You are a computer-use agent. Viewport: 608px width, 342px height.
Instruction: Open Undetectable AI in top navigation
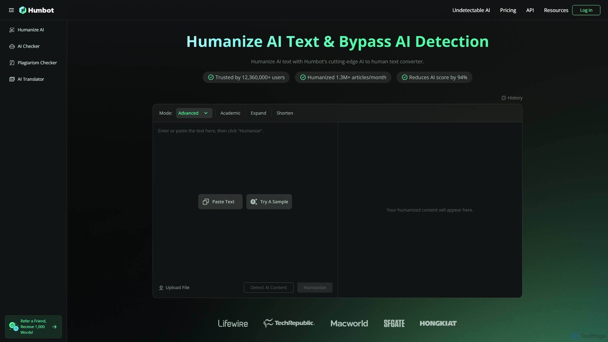pos(471,10)
